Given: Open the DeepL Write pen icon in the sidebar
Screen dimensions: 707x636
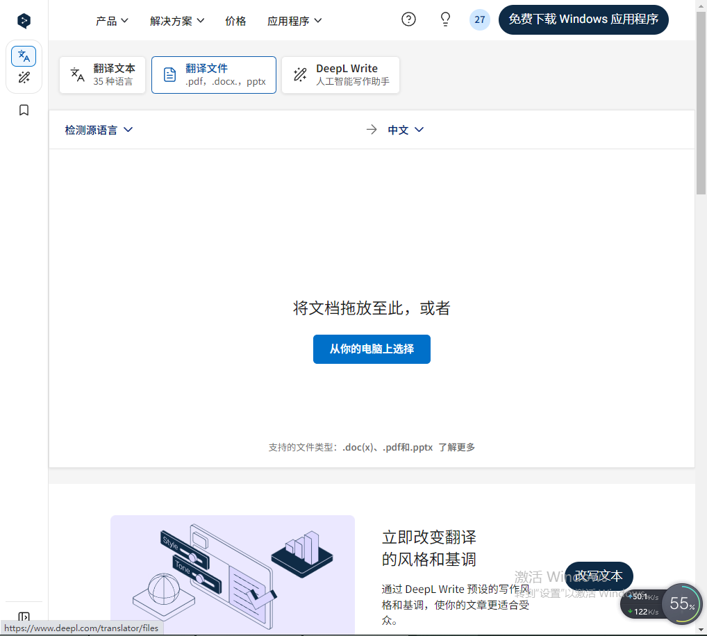Looking at the screenshot, I should click(x=24, y=78).
